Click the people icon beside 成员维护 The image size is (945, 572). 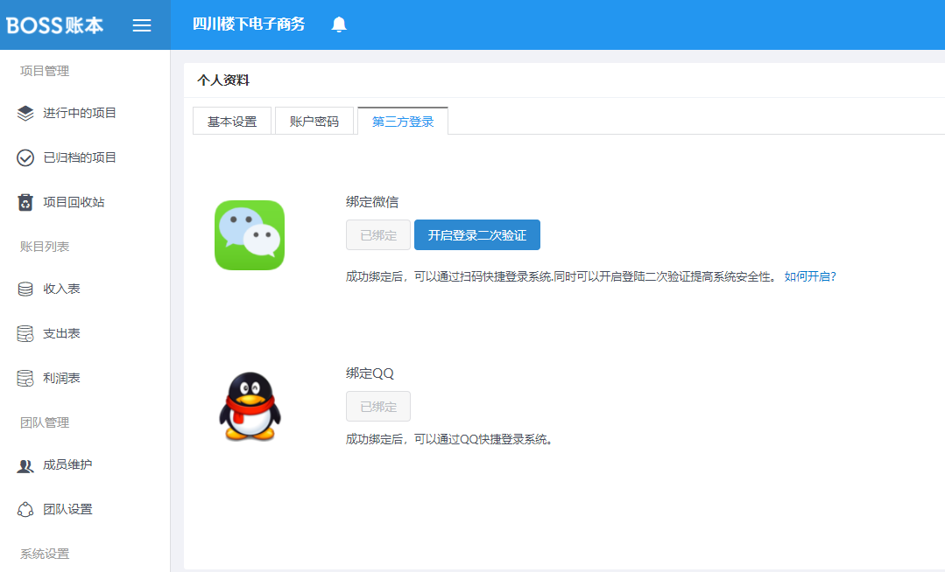pos(25,465)
